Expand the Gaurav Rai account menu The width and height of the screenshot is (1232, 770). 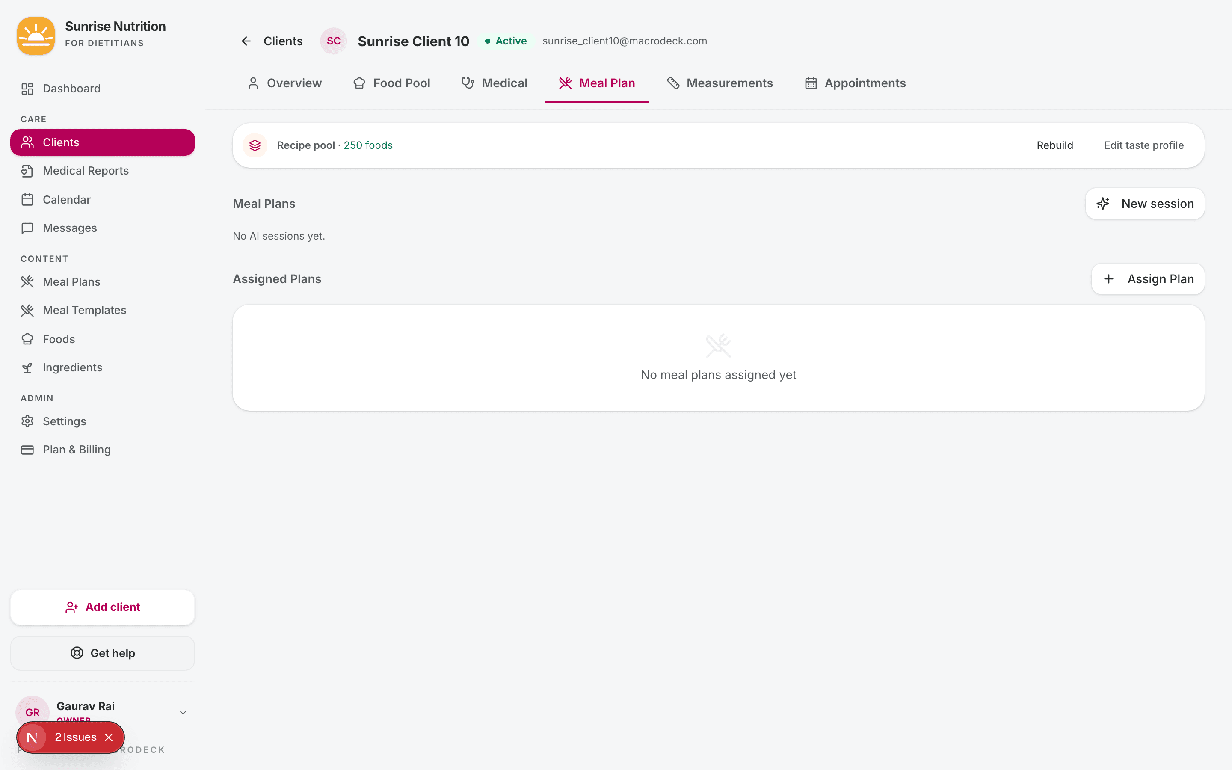(183, 712)
